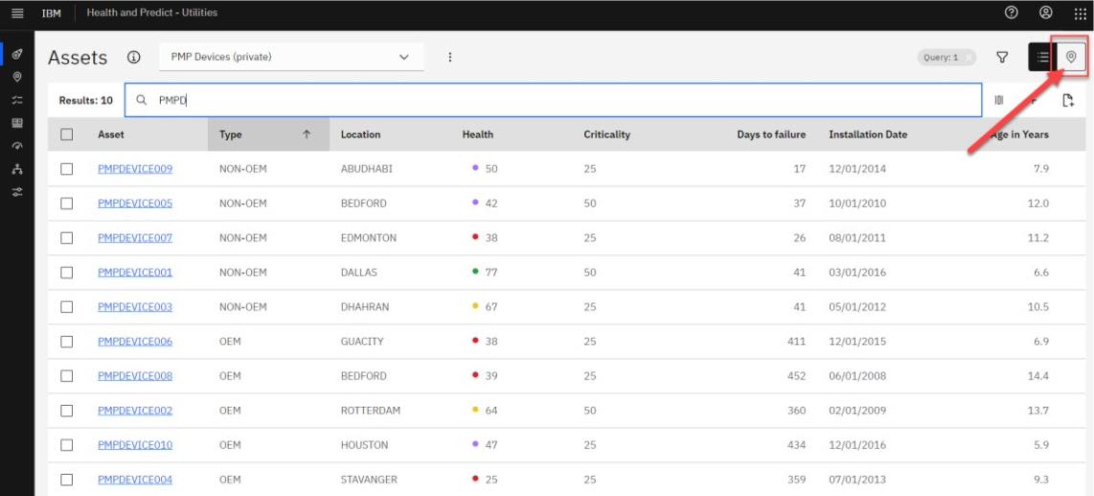Click the installation date 03/01/2016
The width and height of the screenshot is (1094, 496).
[x=857, y=272]
